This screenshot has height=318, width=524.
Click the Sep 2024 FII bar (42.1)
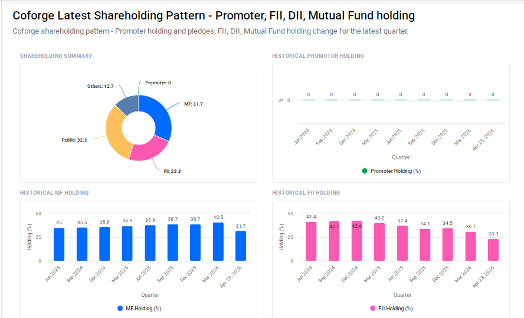334,241
